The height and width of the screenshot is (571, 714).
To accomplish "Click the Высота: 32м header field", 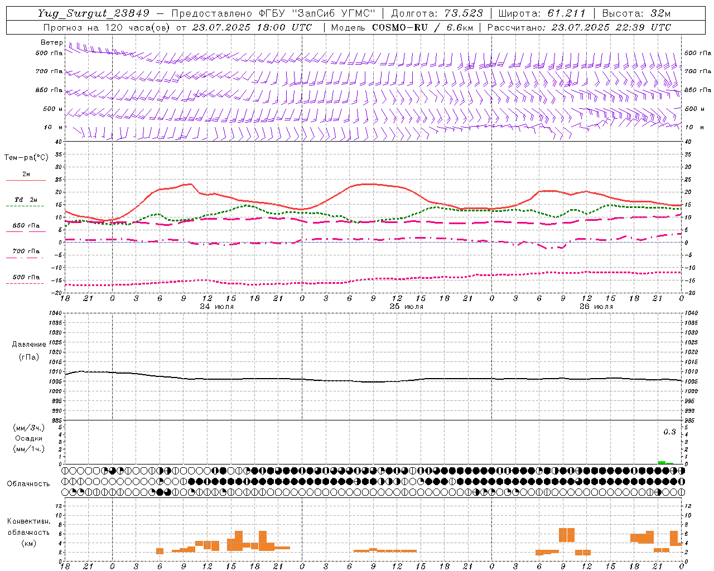I will 635,13.
